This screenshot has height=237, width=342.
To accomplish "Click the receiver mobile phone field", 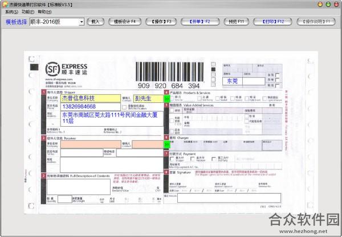I will [140, 153].
